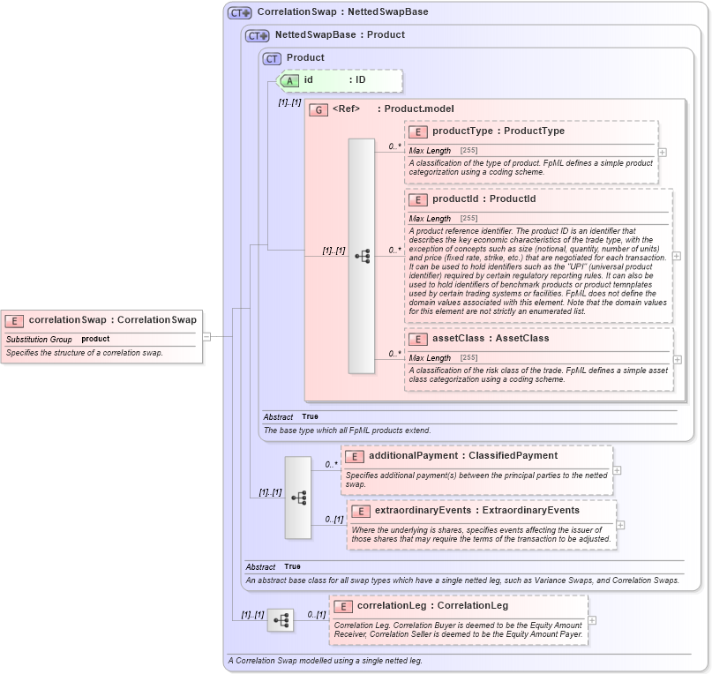Click the E icon of assetClass element
This screenshot has width=712, height=674.
click(417, 340)
